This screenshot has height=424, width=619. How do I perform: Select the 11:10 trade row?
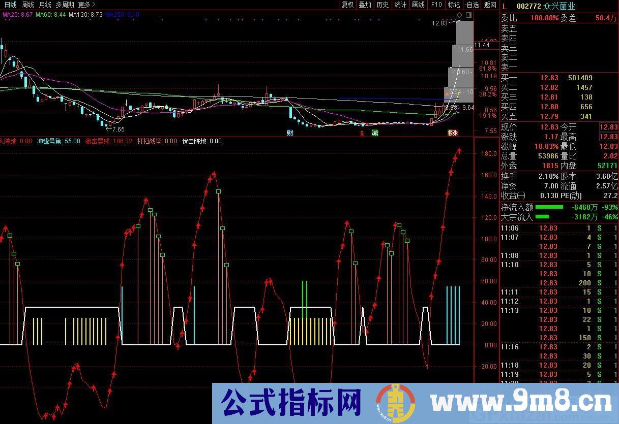pyautogui.click(x=558, y=265)
